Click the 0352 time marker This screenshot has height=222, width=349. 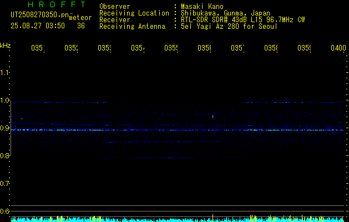(x=71, y=48)
